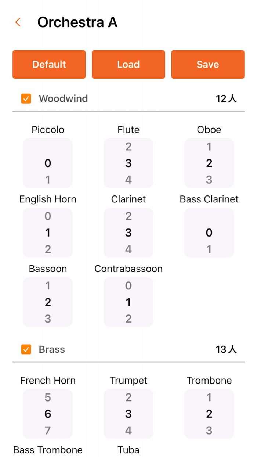Viewport: 257px width, 457px height.
Task: Set Trumpet count to 2
Action: [x=128, y=397]
